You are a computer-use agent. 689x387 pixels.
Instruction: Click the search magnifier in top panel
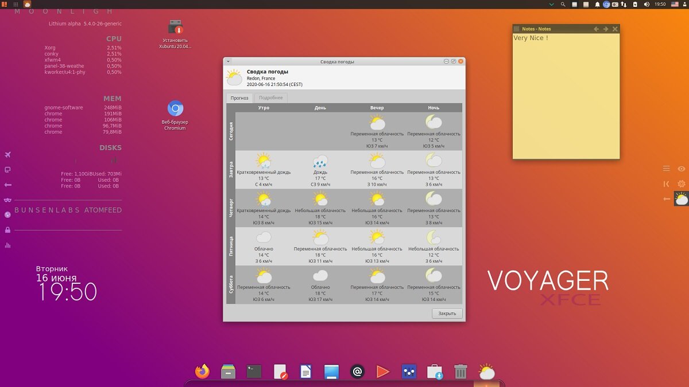click(x=563, y=4)
